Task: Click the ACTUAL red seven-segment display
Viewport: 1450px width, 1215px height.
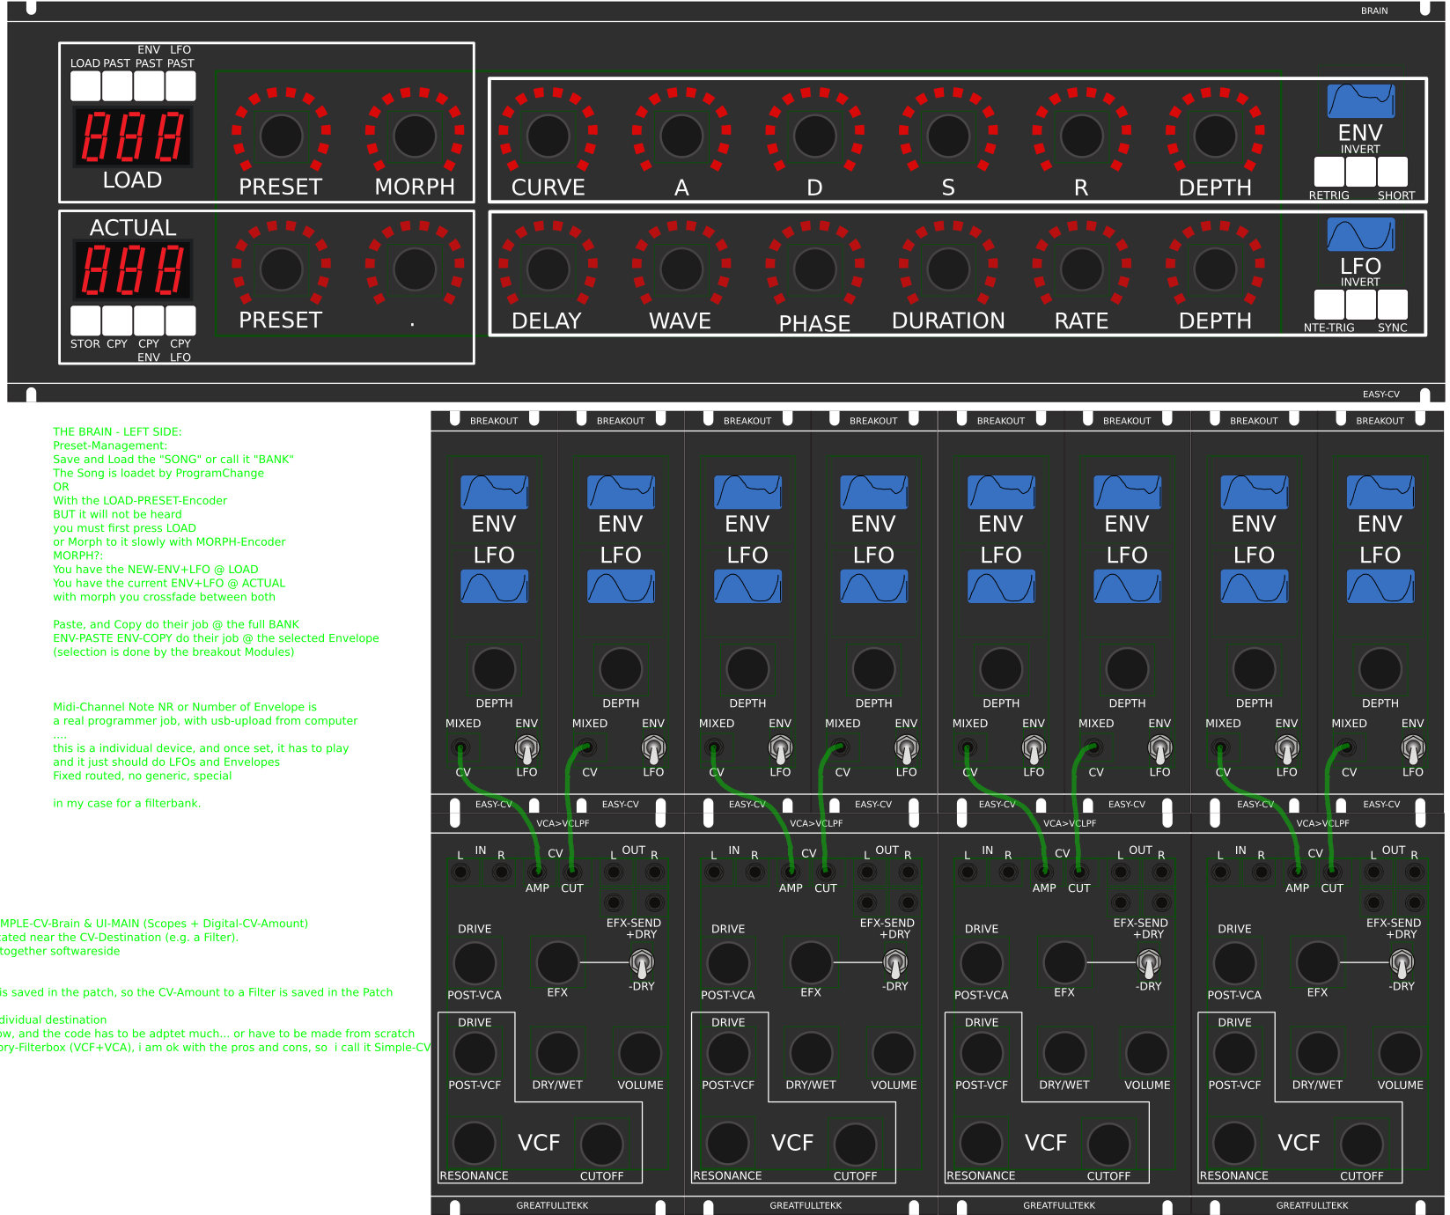Action: click(133, 269)
